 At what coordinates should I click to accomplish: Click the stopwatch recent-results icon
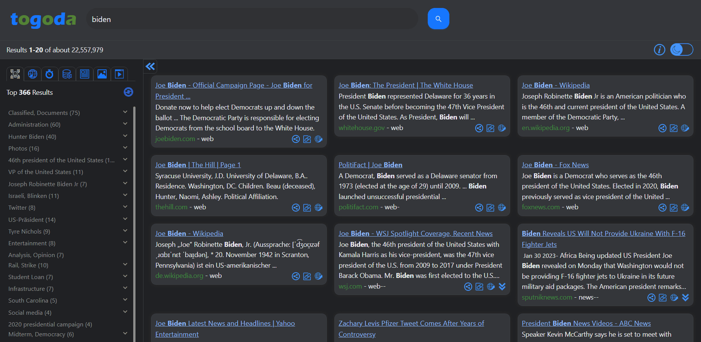click(x=50, y=74)
